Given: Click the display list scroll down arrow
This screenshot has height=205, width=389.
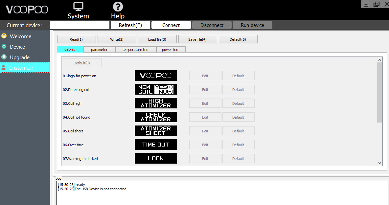Looking at the screenshot, I should [379, 163].
